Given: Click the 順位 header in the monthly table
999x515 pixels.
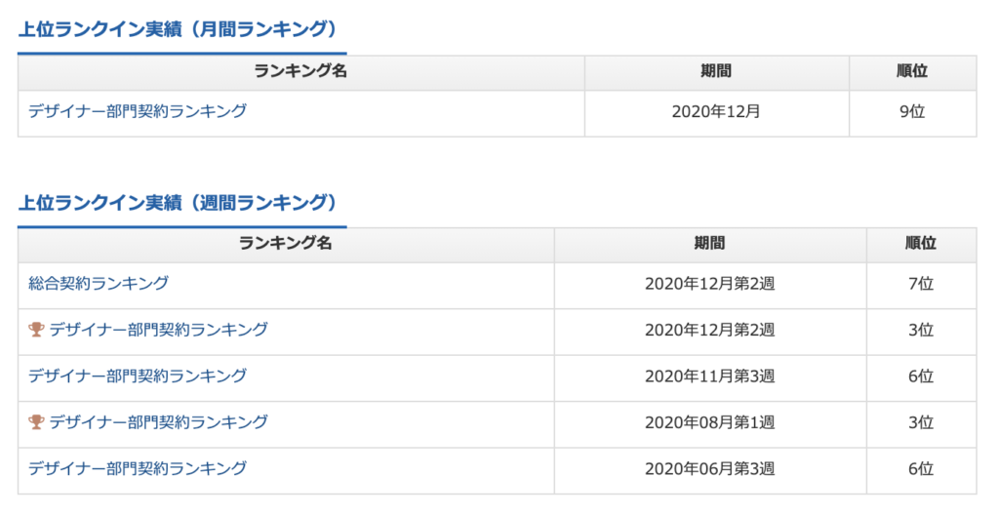Looking at the screenshot, I should coord(912,71).
